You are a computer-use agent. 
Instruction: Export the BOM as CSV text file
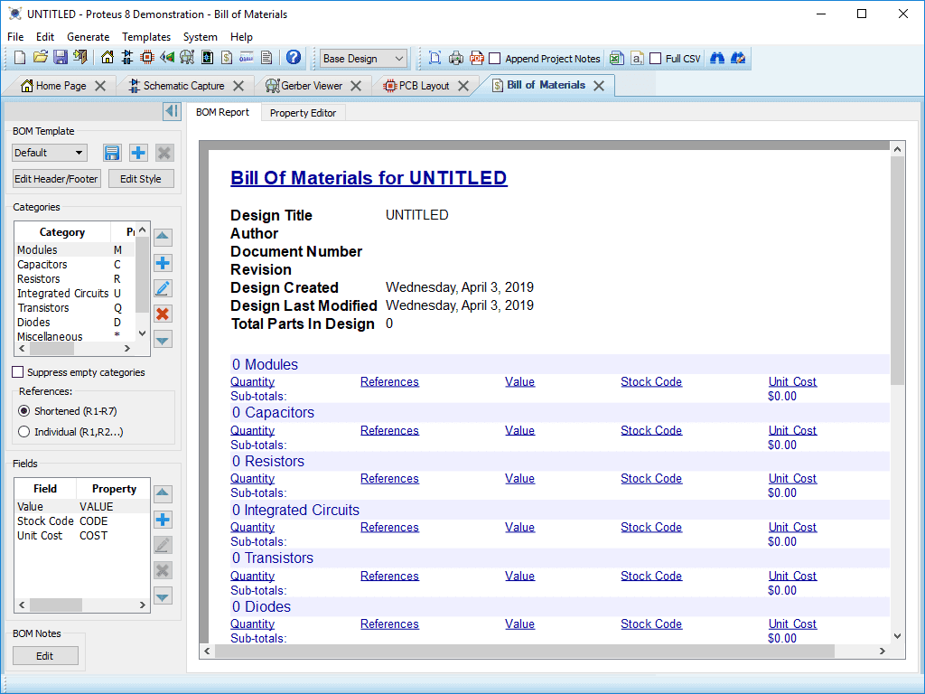click(x=637, y=58)
